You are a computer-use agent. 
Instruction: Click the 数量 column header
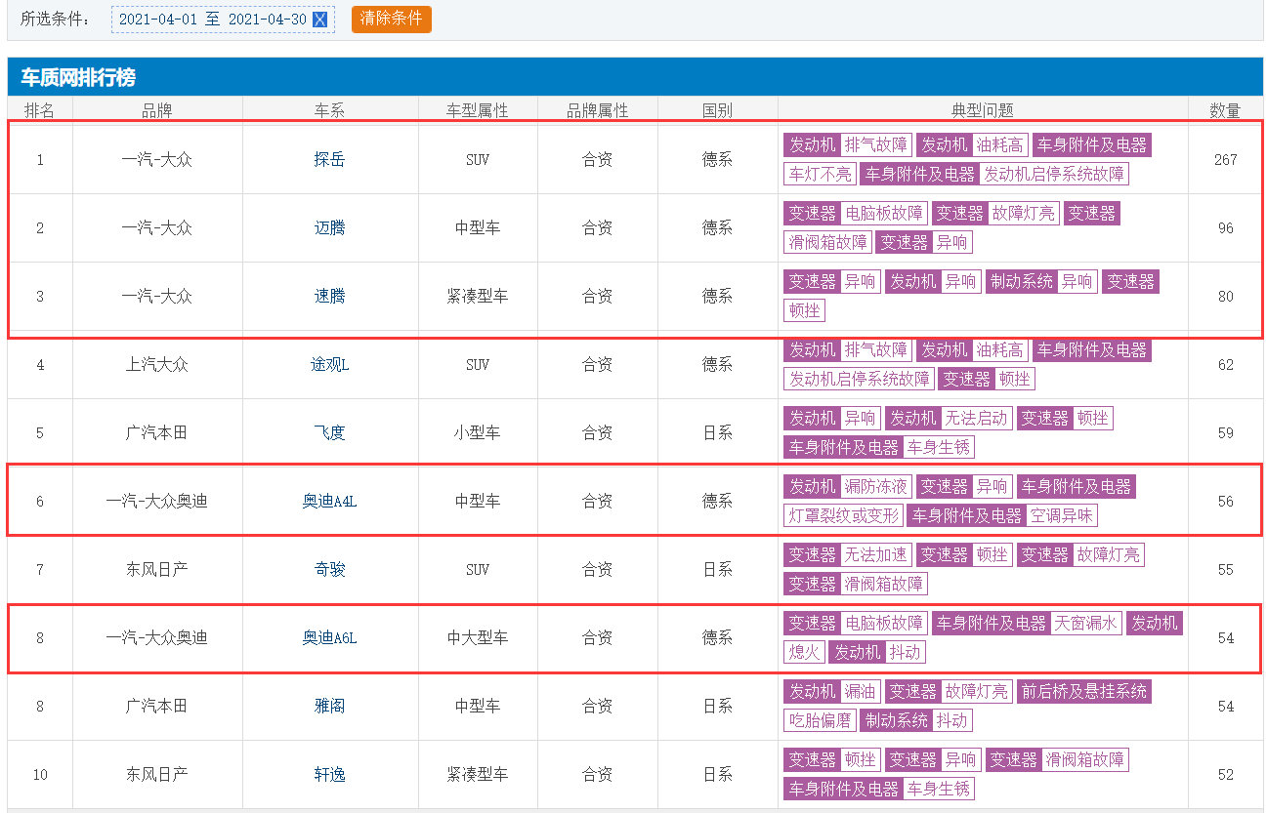coord(1225,110)
